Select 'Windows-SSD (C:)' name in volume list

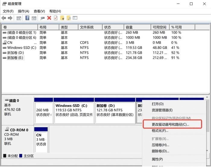(22, 48)
